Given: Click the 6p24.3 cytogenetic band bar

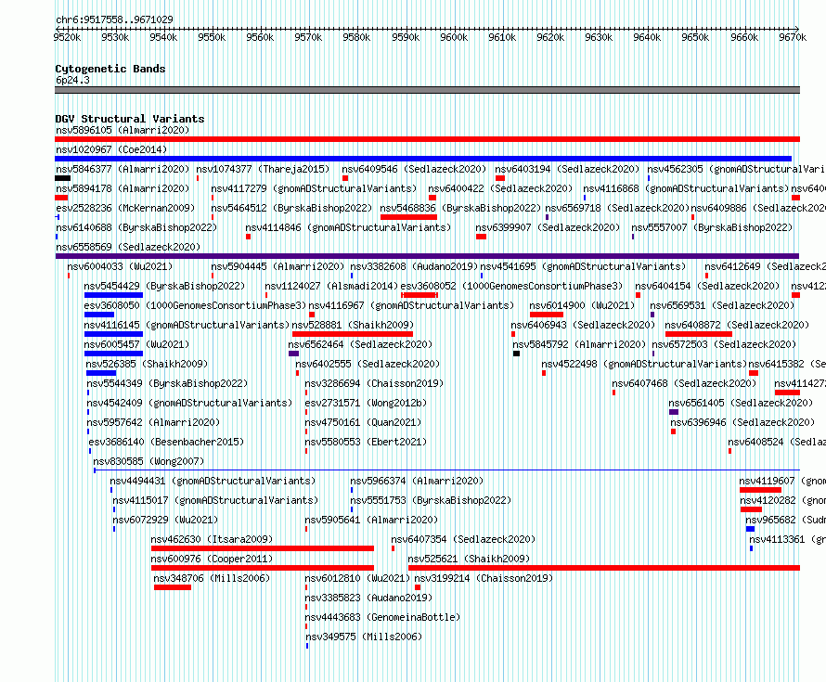Looking at the screenshot, I should [427, 90].
